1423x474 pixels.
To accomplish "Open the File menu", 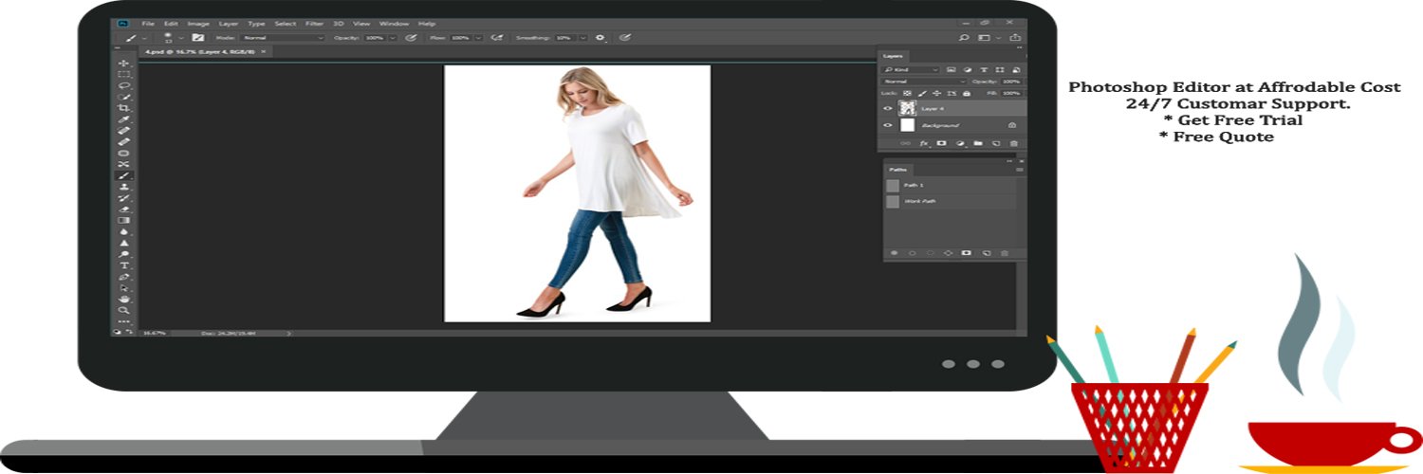I will pyautogui.click(x=148, y=24).
